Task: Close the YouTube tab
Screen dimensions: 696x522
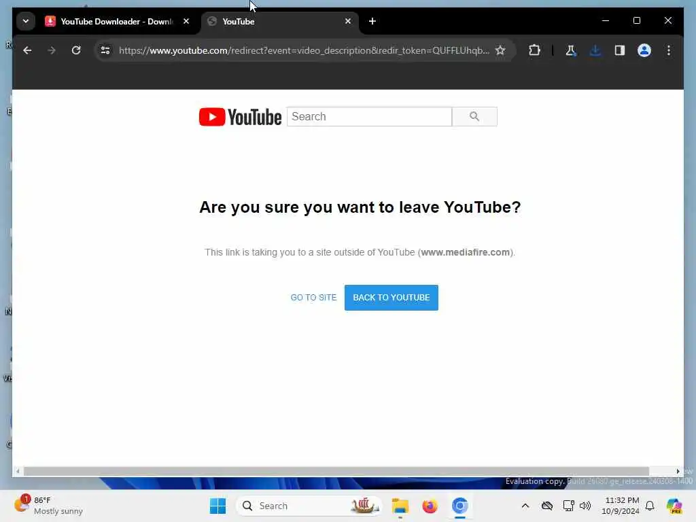Action: 348,21
